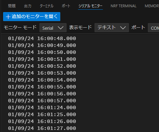Open the MEMORY tab
The image size is (159, 132).
click(152, 6)
